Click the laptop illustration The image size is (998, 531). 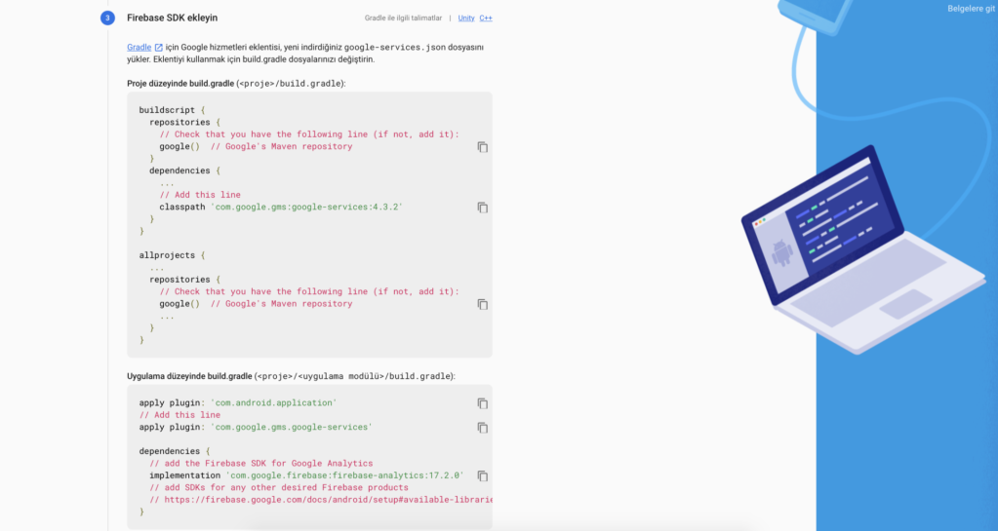pos(862,248)
